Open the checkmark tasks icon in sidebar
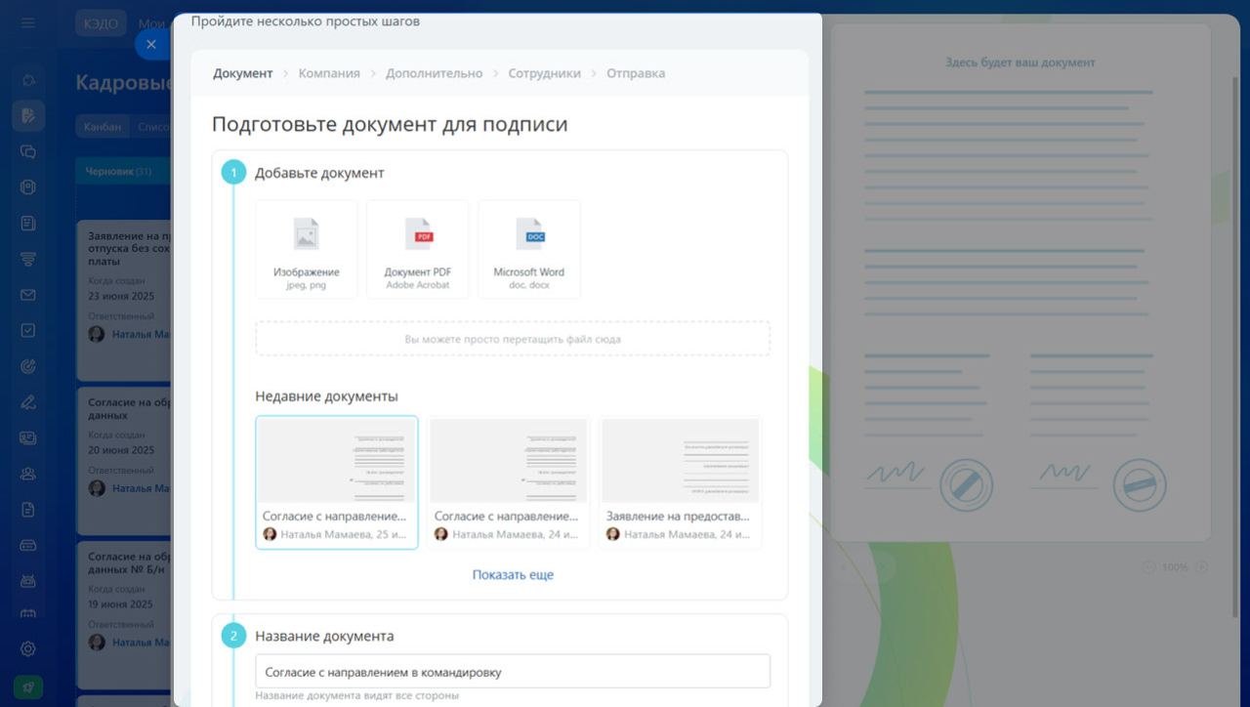The width and height of the screenshot is (1250, 707). 28,330
